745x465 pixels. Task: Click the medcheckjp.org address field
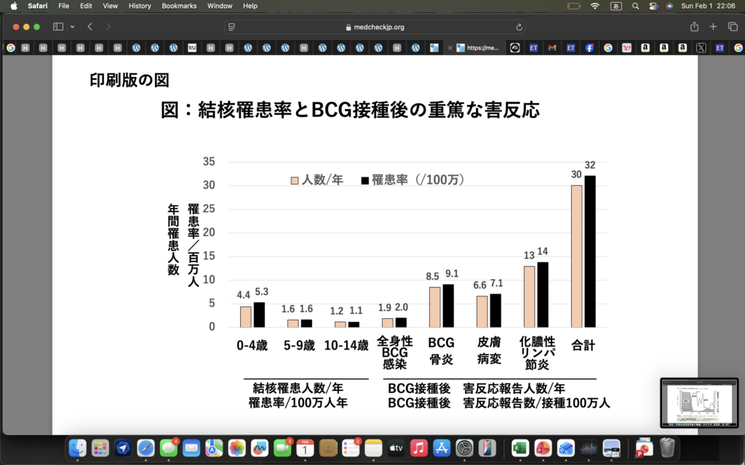tap(375, 27)
